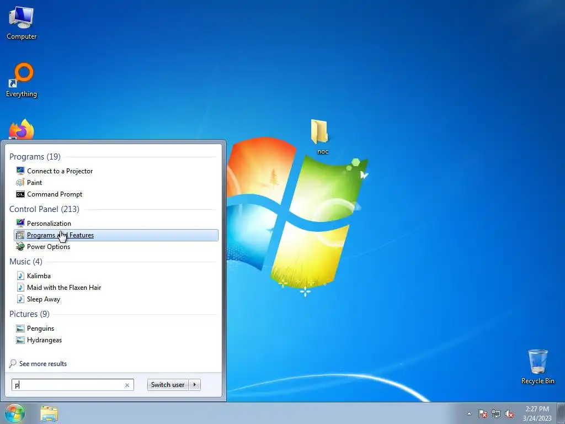Screen dimensions: 565x424
Task: Open Windows Explorer from the taskbar
Action: [49, 414]
